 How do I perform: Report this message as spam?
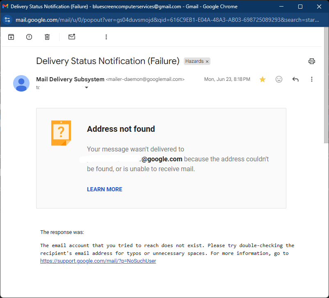coord(29,37)
